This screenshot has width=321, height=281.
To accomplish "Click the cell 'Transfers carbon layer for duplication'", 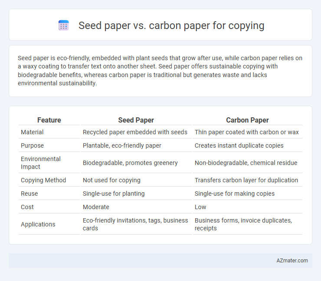I will [x=247, y=180].
